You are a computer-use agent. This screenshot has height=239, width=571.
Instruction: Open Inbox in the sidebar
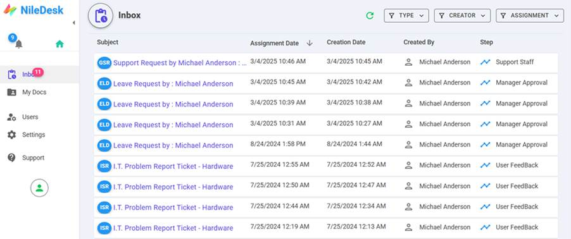[x=39, y=74]
